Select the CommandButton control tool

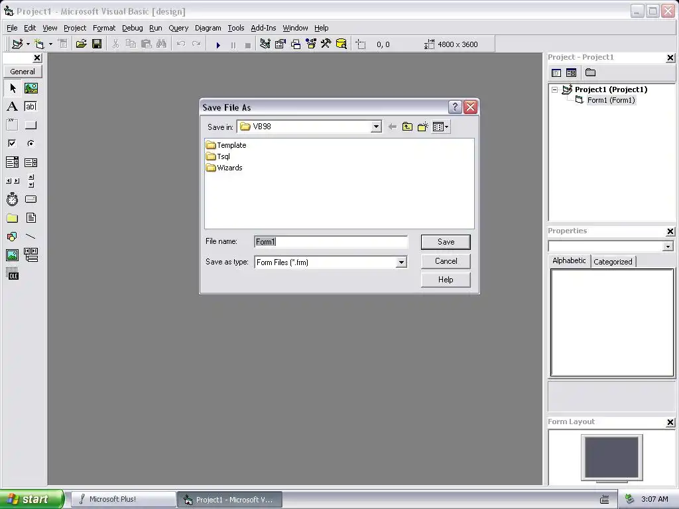(x=31, y=125)
